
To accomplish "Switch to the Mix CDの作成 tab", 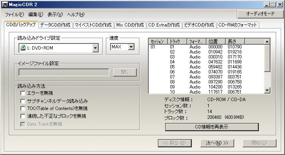I will 130,25.
